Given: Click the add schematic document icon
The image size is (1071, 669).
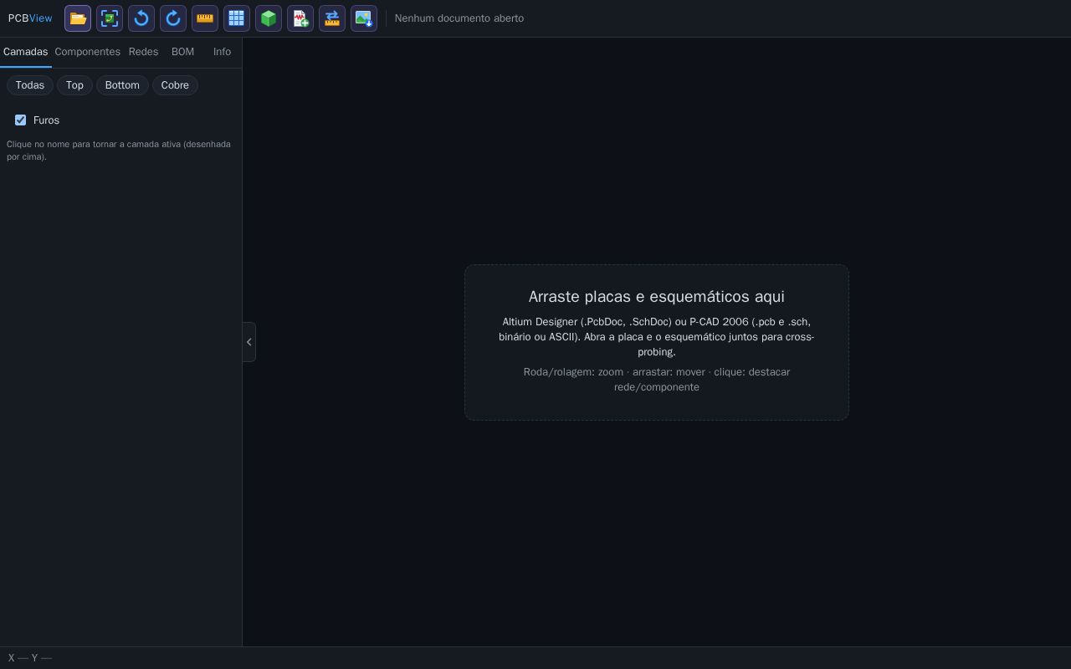Looking at the screenshot, I should 300,18.
